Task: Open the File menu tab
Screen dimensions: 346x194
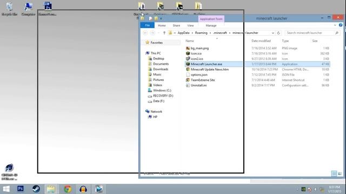Action: click(x=148, y=25)
